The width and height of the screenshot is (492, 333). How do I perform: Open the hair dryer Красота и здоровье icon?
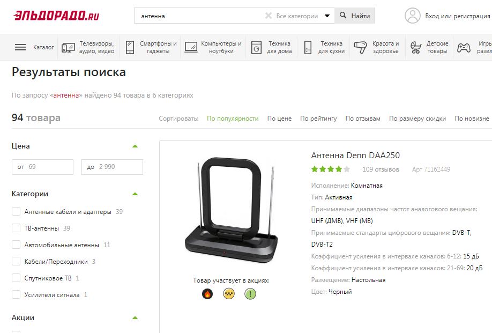[x=360, y=47]
